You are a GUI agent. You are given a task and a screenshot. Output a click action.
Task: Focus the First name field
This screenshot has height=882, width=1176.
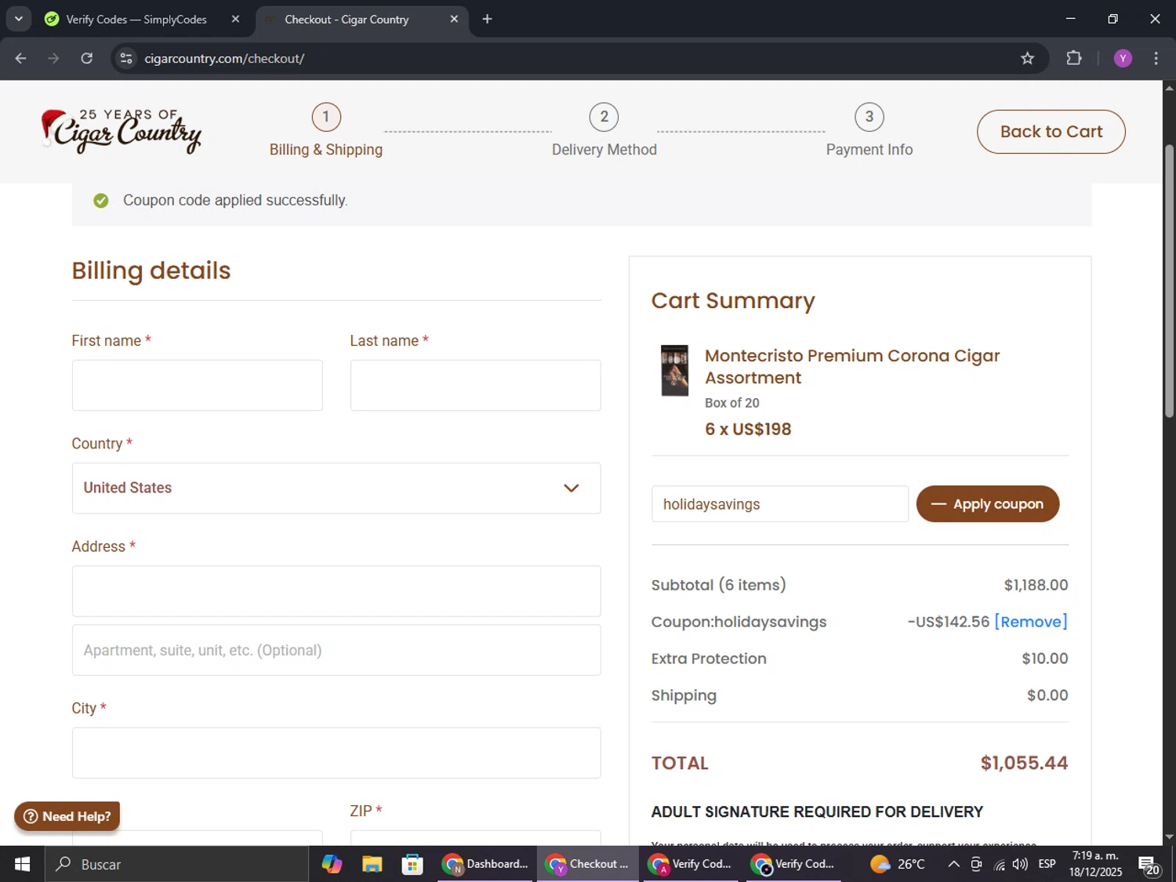click(x=197, y=385)
